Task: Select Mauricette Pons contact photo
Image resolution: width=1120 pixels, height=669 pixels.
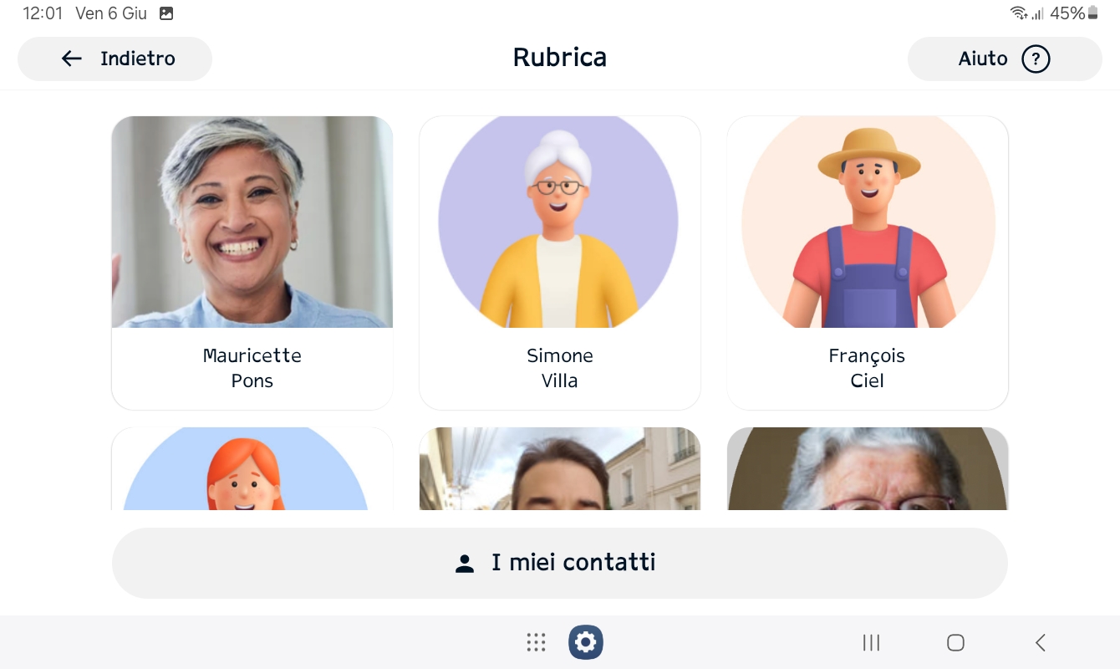Action: (252, 222)
